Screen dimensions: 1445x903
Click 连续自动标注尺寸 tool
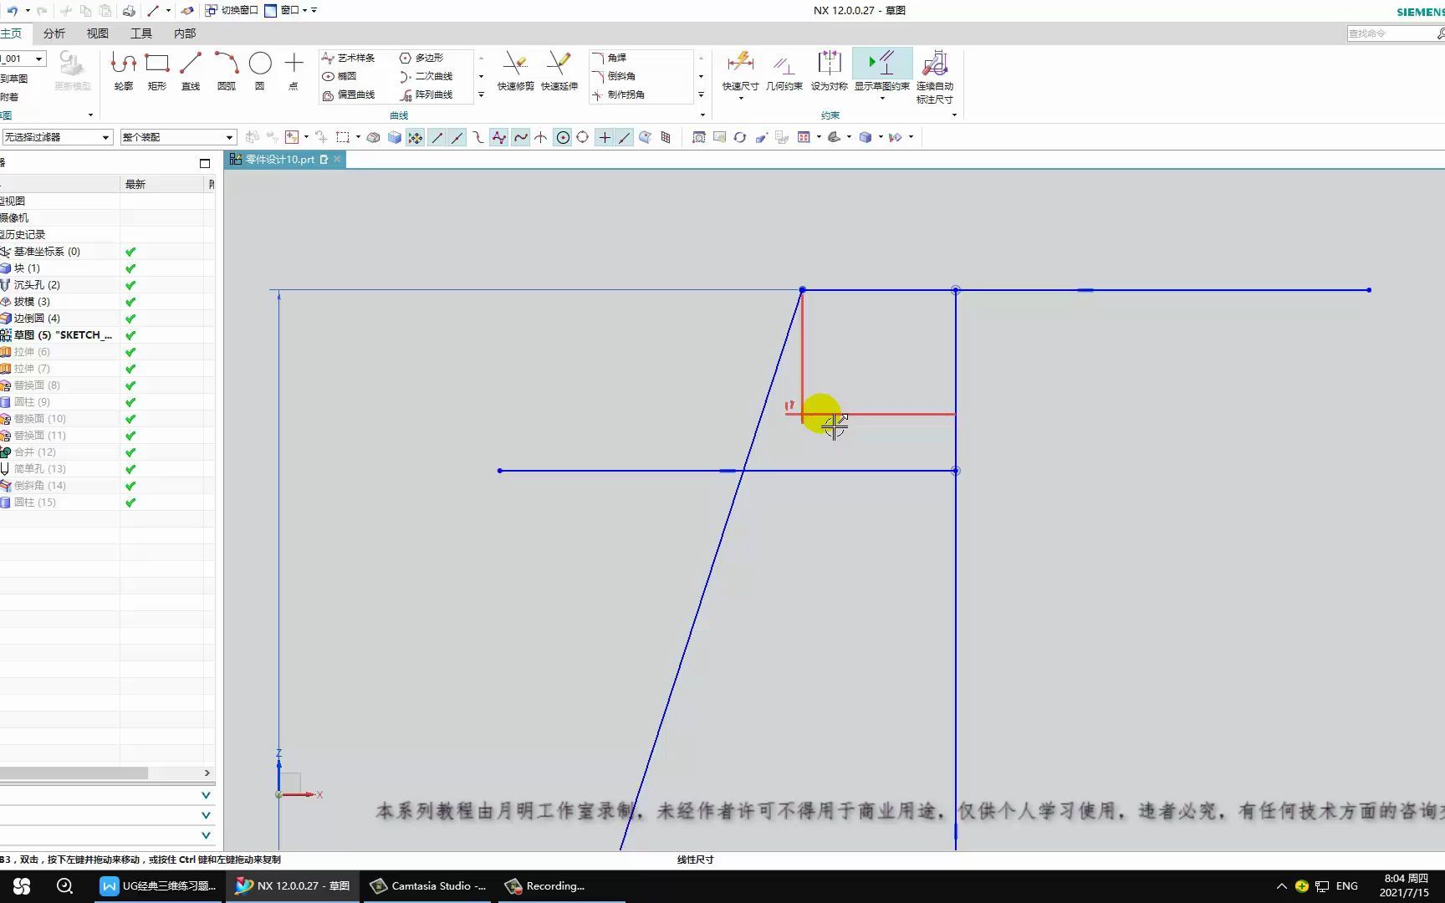tap(935, 77)
